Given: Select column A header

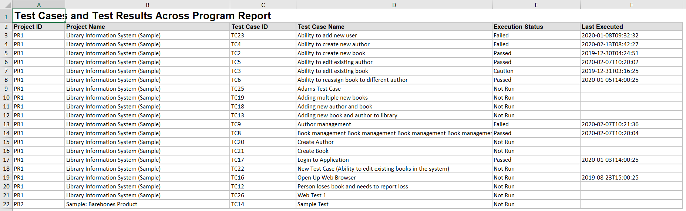Looking at the screenshot, I should click(x=39, y=5).
